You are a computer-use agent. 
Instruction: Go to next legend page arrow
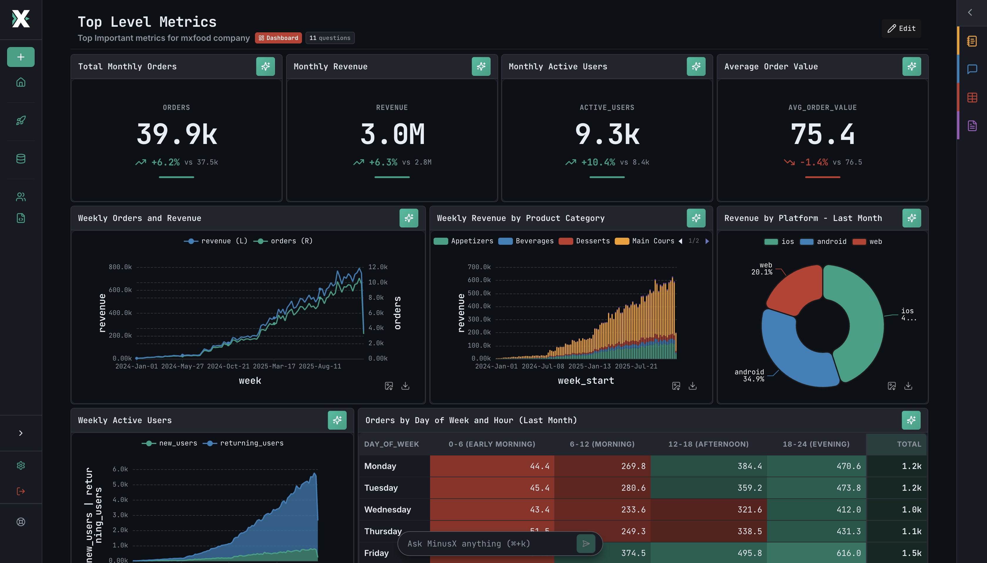coord(707,241)
